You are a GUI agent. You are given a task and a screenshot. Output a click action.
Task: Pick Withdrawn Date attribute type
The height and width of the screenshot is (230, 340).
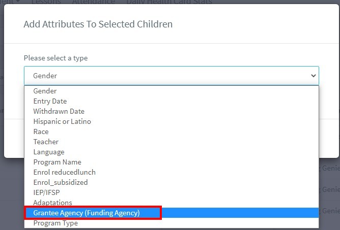tap(59, 111)
